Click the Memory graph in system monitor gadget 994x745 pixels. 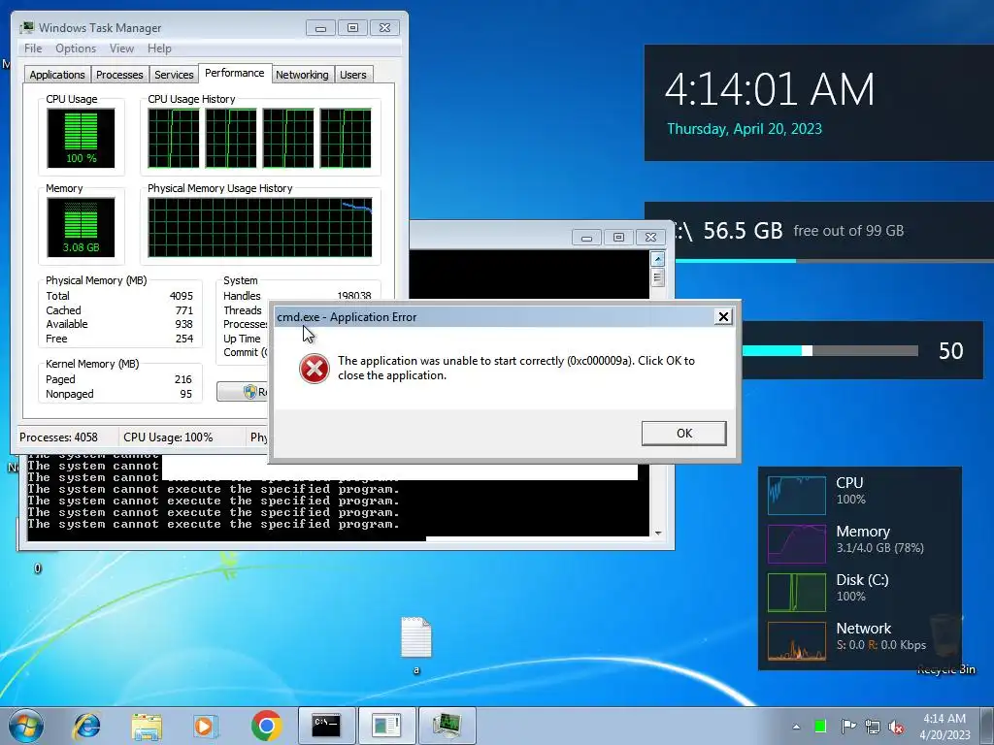[x=797, y=543]
